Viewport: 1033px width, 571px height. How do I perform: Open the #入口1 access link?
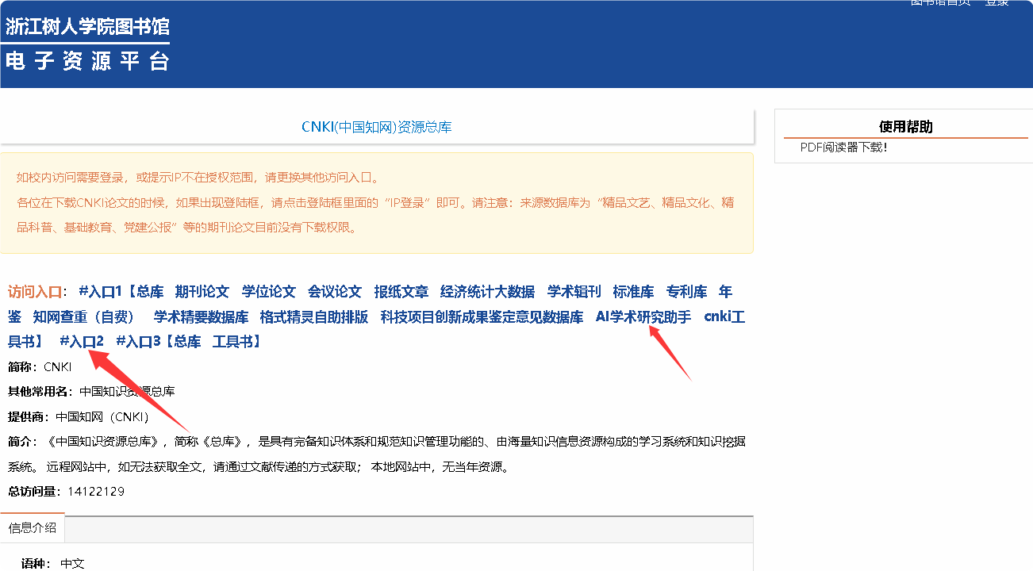[102, 292]
